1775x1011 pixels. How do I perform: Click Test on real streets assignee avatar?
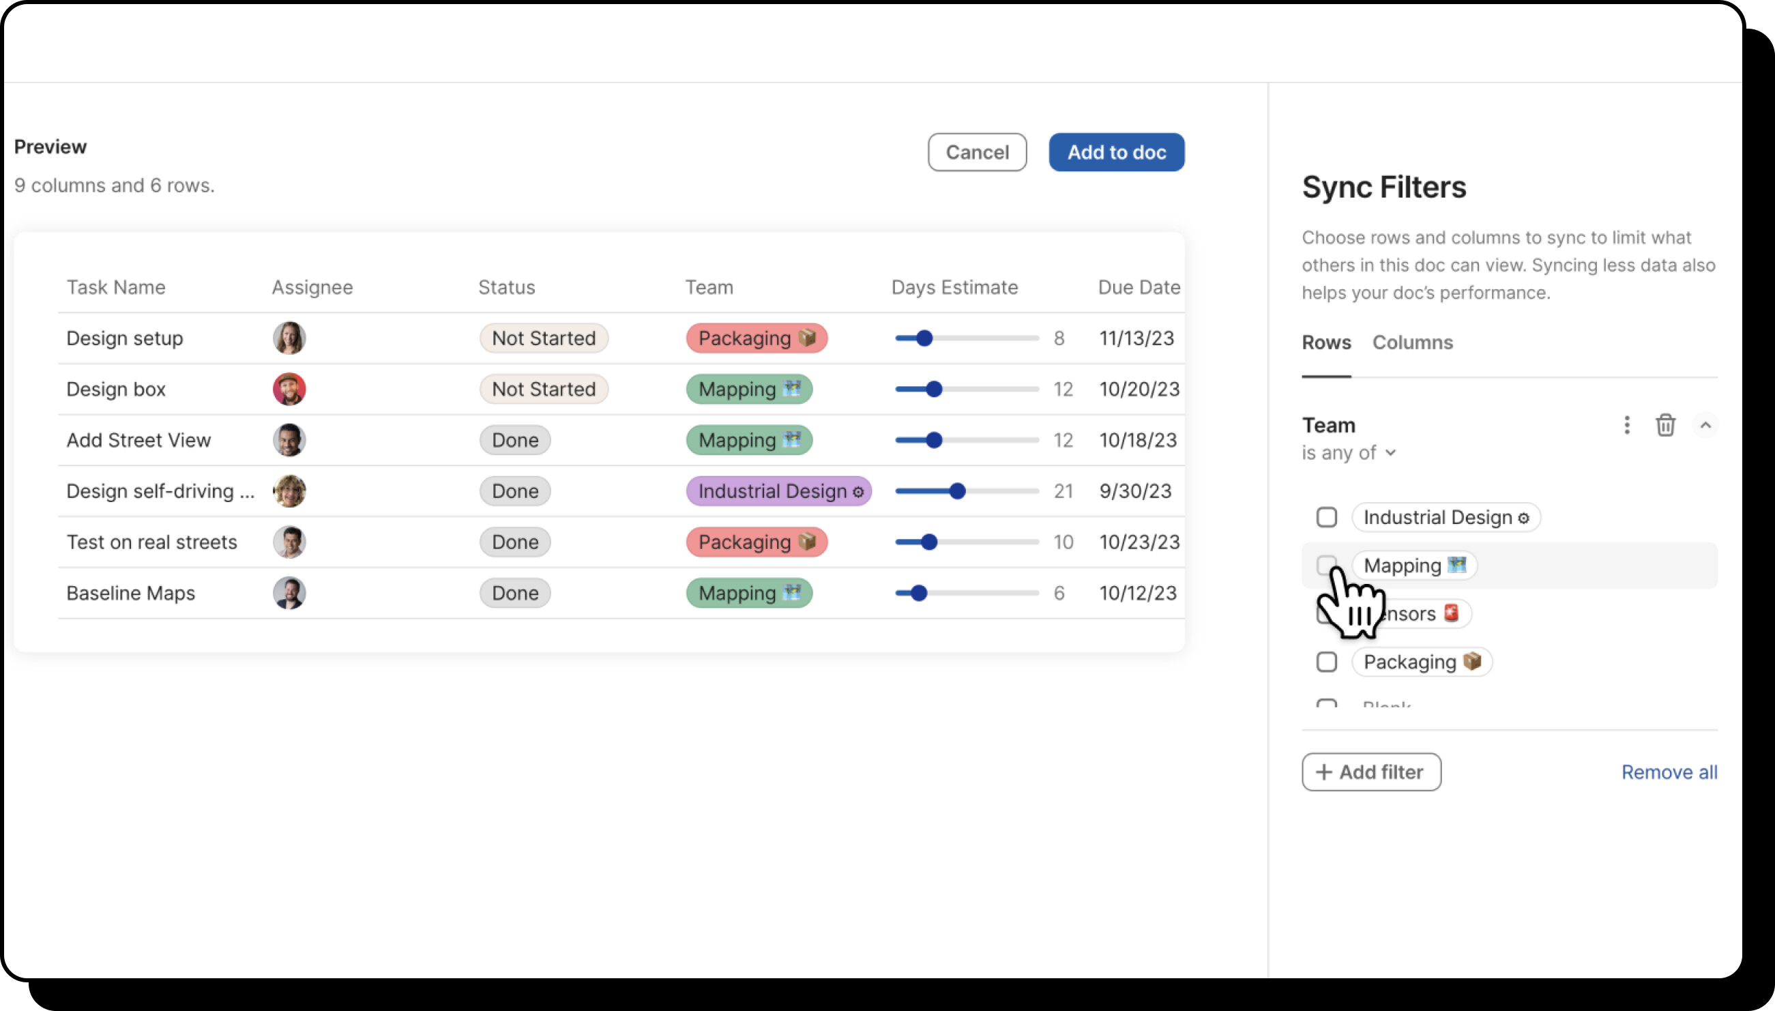(x=289, y=542)
